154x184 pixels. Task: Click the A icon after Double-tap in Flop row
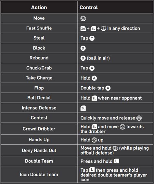coord(108,88)
